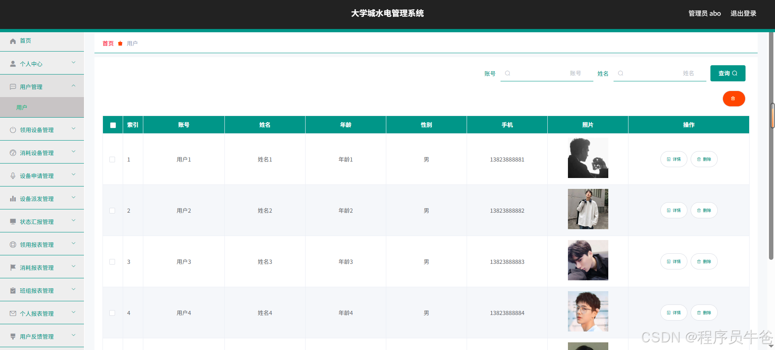Image resolution: width=775 pixels, height=350 pixels.
Task: Click the flag icon beside 消耗报表管理
Action: coord(13,268)
